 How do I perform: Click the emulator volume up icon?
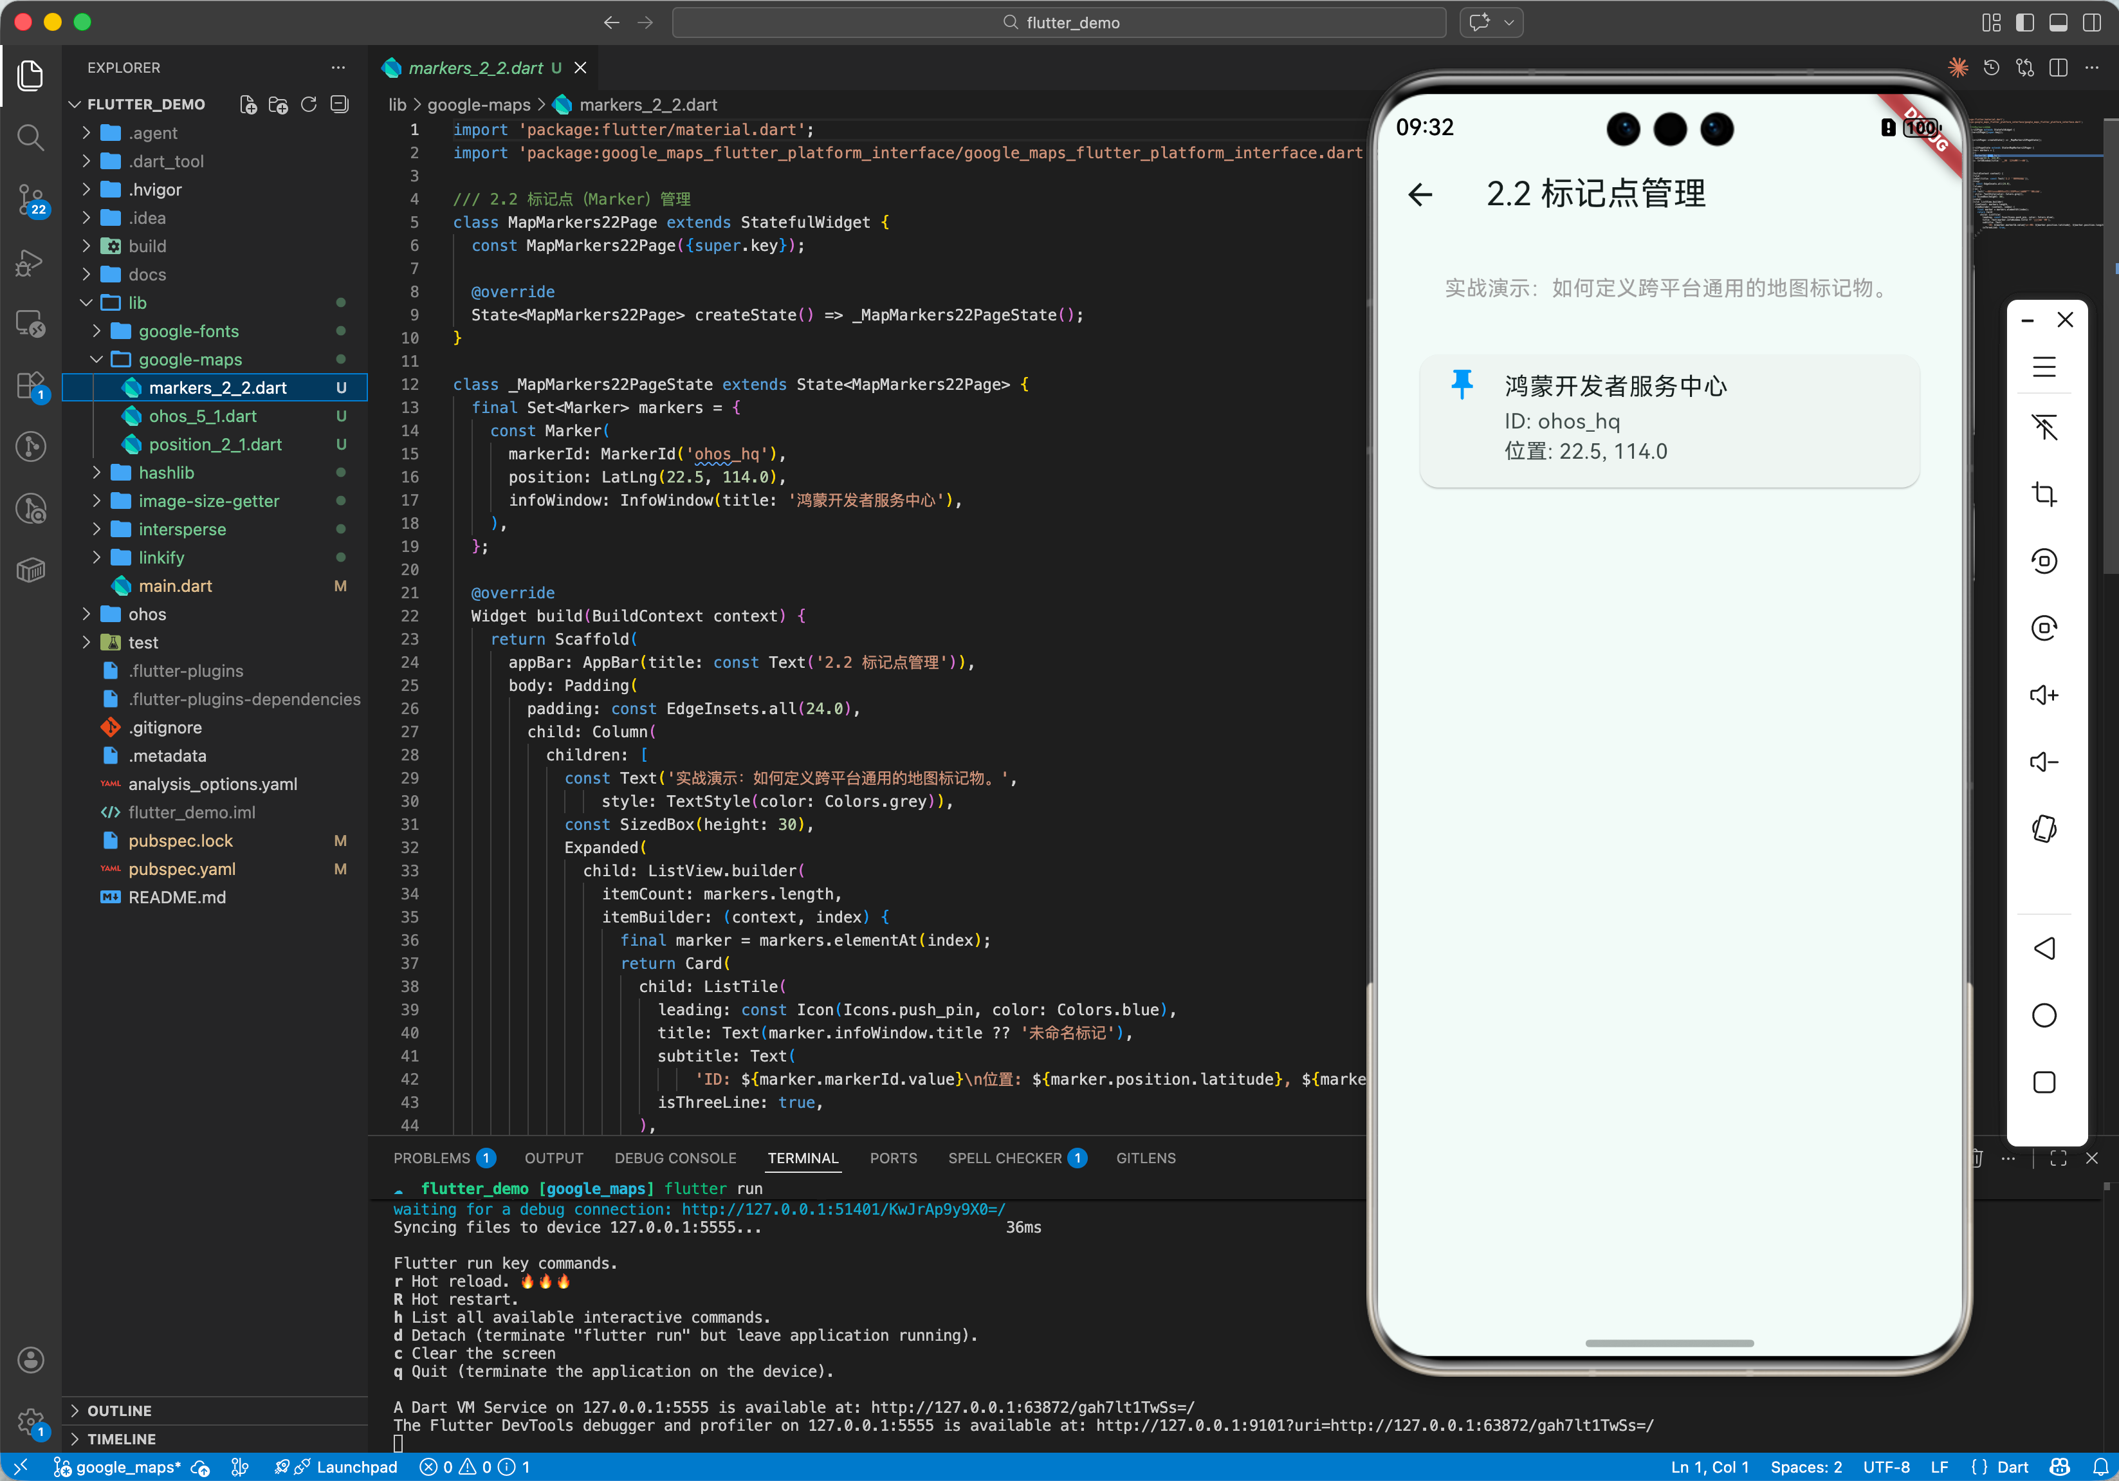pyautogui.click(x=2043, y=695)
